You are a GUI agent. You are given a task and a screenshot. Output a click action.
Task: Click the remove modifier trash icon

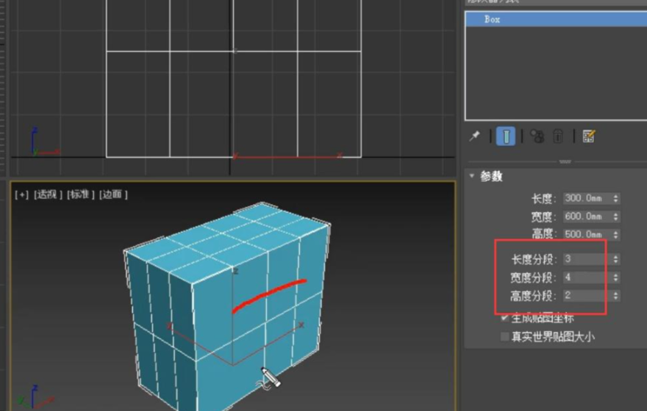559,137
